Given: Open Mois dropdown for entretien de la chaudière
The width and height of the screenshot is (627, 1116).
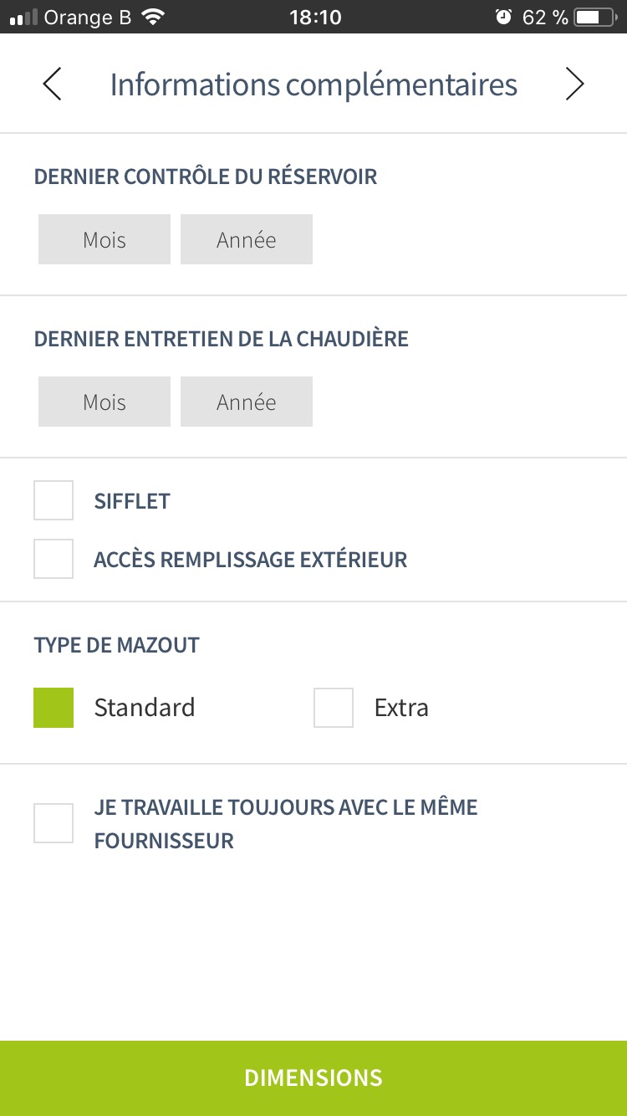Looking at the screenshot, I should point(104,402).
